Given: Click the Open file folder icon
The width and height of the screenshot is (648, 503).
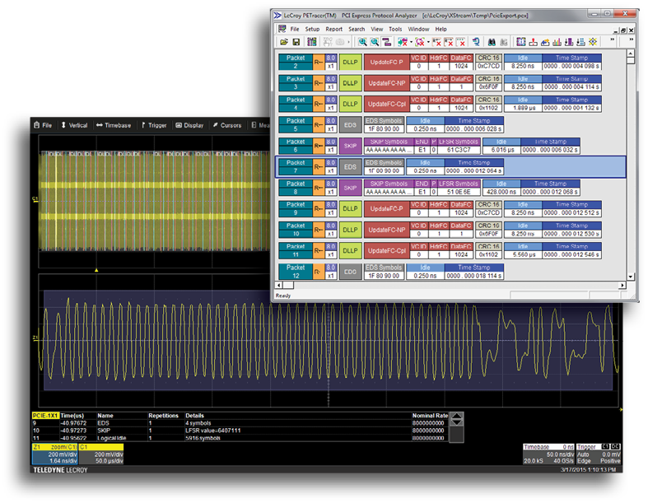Looking at the screenshot, I should [284, 41].
